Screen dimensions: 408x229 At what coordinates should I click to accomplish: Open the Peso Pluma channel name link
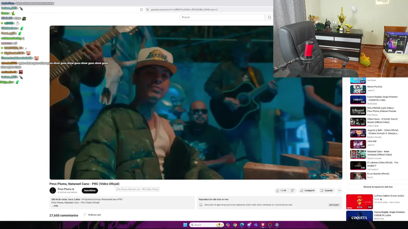(64, 189)
